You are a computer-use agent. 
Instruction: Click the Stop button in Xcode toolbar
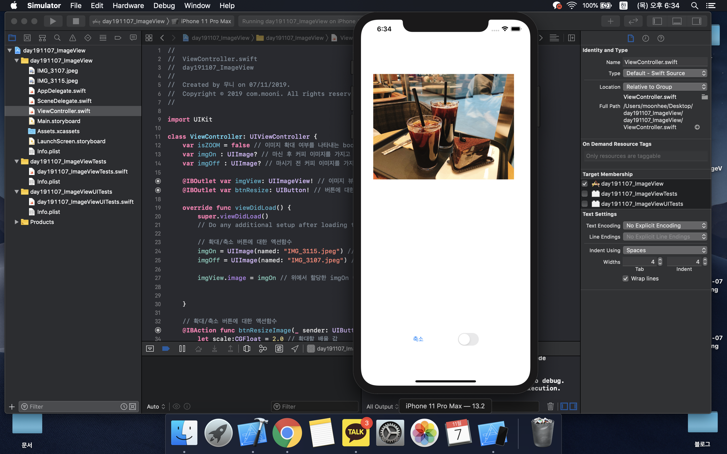[76, 21]
